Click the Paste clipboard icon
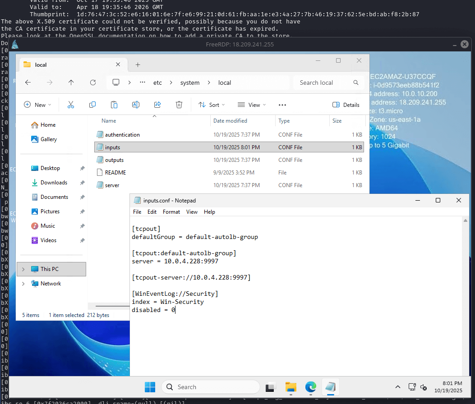475x404 pixels. 114,105
